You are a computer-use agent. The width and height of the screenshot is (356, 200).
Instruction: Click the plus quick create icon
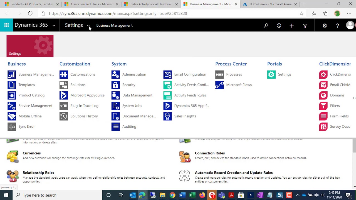(x=291, y=25)
